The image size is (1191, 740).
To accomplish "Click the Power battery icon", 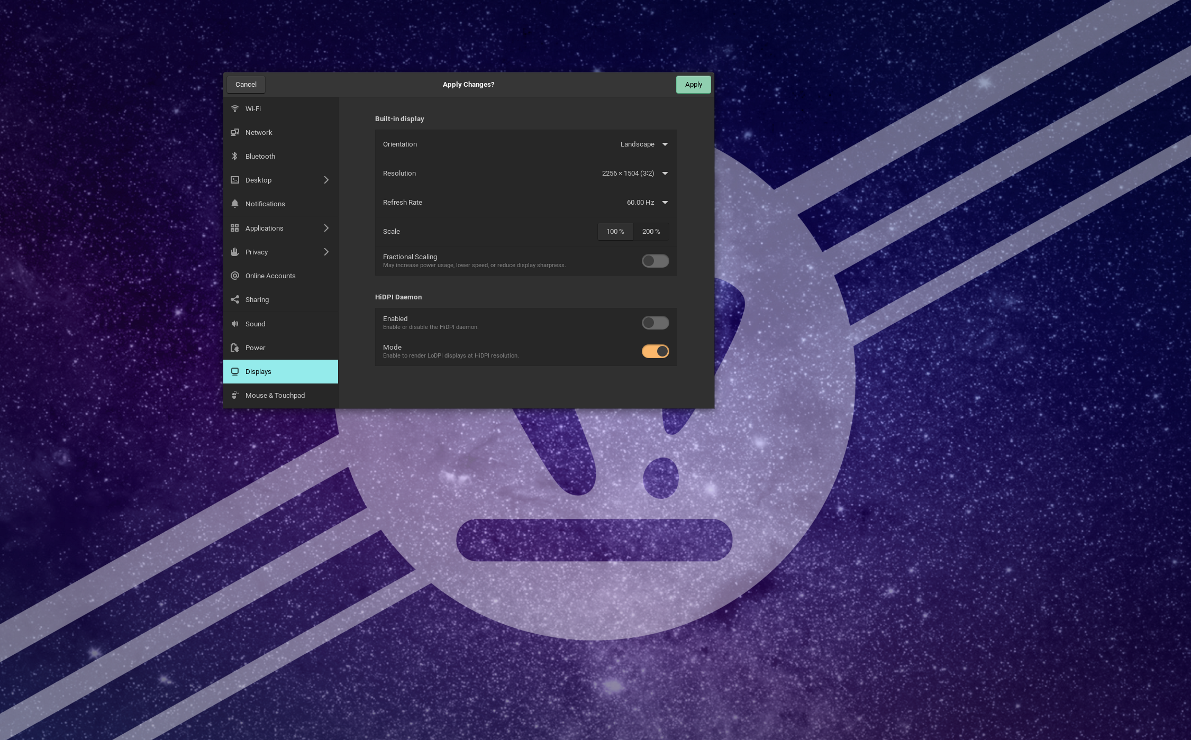I will (235, 348).
